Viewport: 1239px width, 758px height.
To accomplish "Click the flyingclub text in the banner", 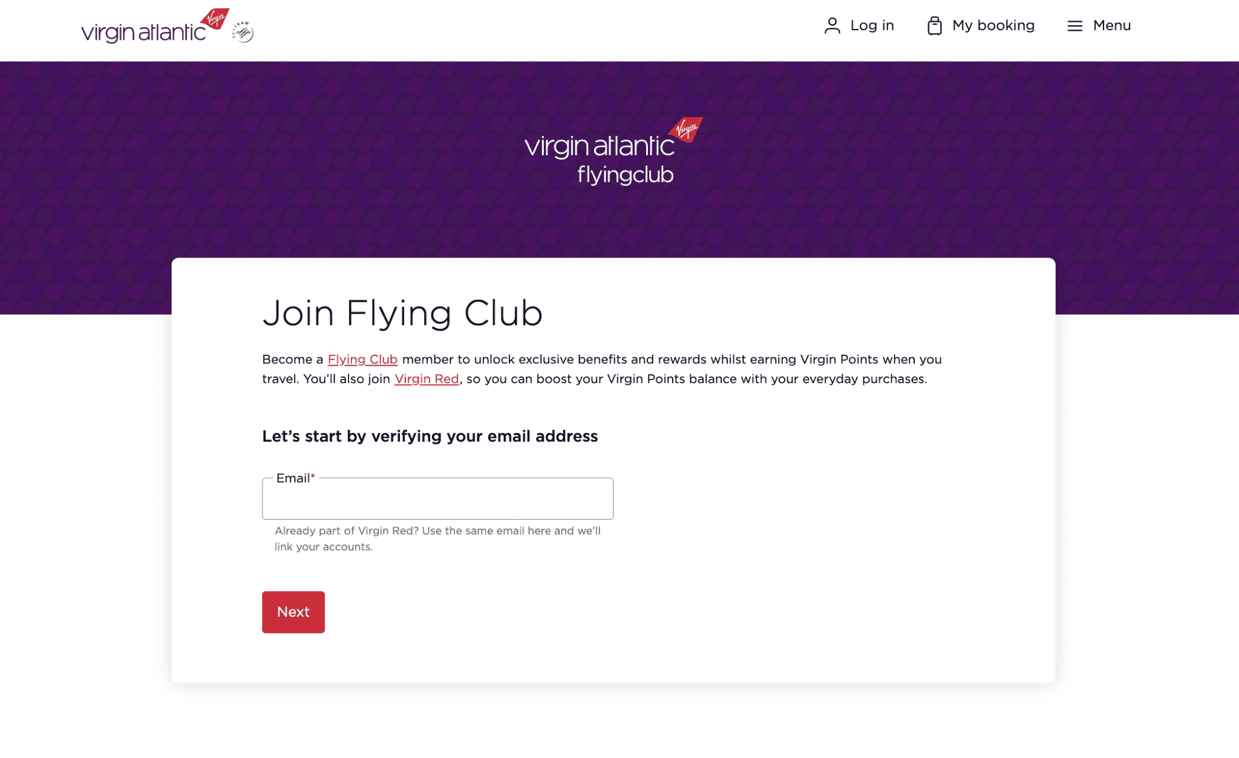I will [x=626, y=175].
